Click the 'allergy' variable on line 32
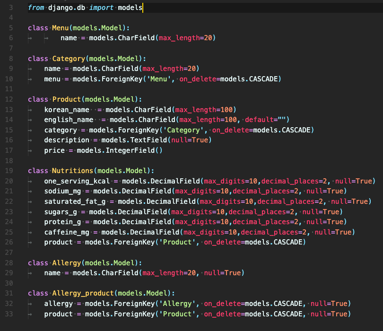The height and width of the screenshot is (331, 383). pos(58,304)
